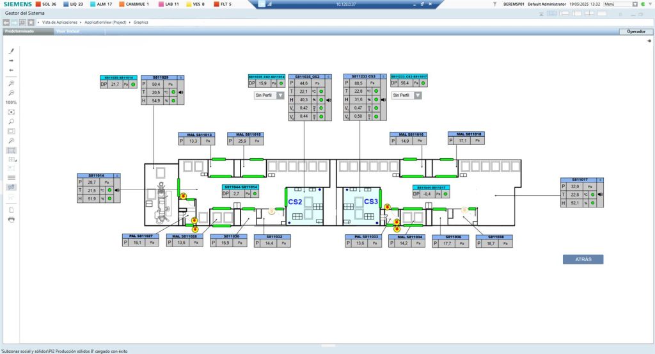Click the speaker icon beside S811029 panel
The image size is (655, 354).
click(x=181, y=92)
